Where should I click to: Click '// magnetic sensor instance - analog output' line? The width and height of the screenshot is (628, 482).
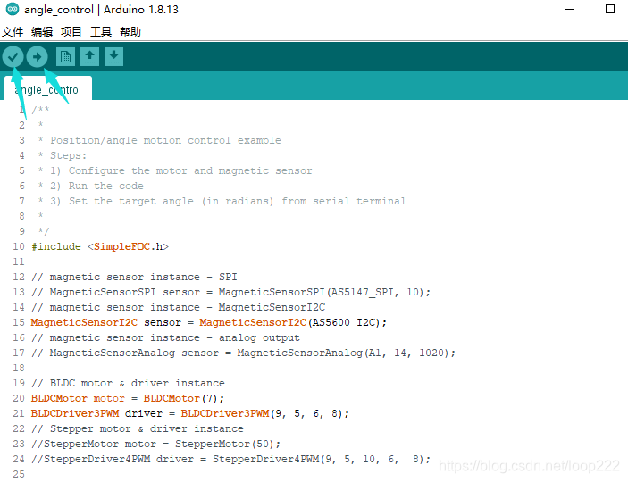click(x=165, y=338)
